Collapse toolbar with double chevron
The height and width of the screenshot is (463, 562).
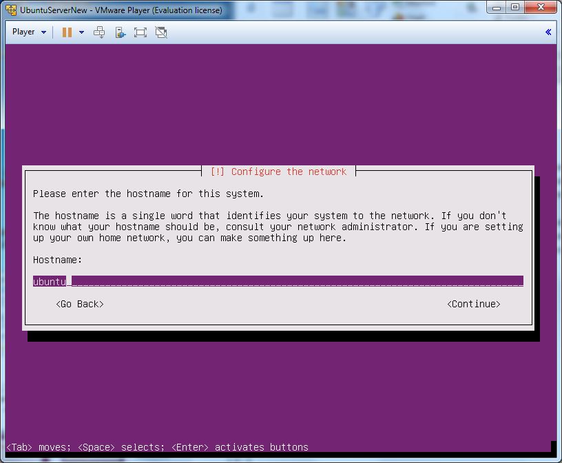[548, 32]
